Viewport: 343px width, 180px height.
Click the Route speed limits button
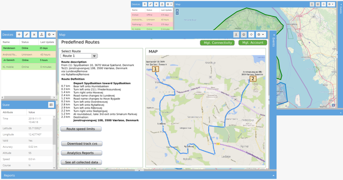tap(81, 129)
